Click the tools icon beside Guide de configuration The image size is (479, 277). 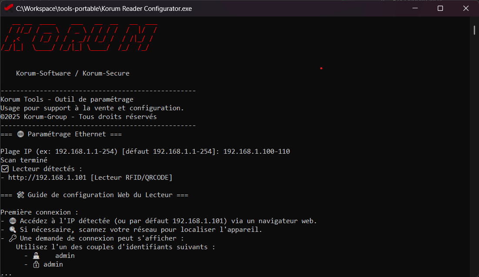click(x=20, y=195)
